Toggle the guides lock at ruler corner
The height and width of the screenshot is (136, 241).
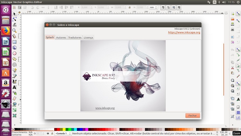(19, 13)
